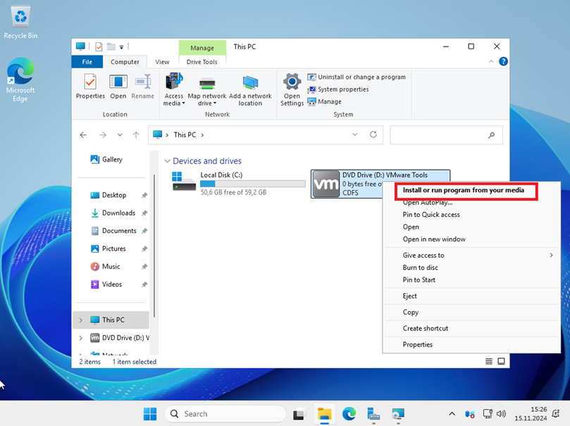Select Local Disk (C:) drive
The height and width of the screenshot is (426, 570).
tap(238, 184)
